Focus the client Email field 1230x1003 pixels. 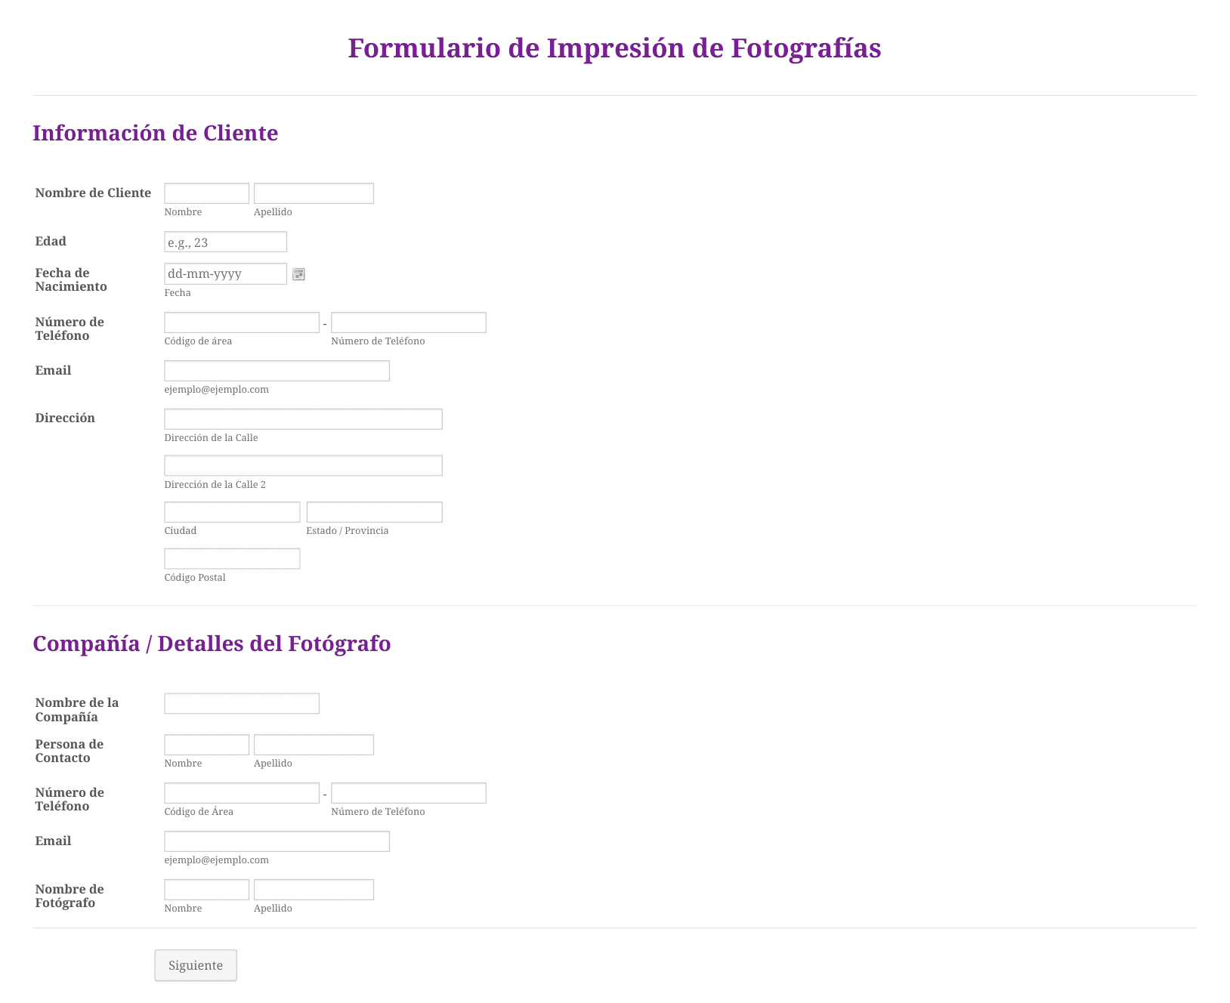tap(277, 371)
